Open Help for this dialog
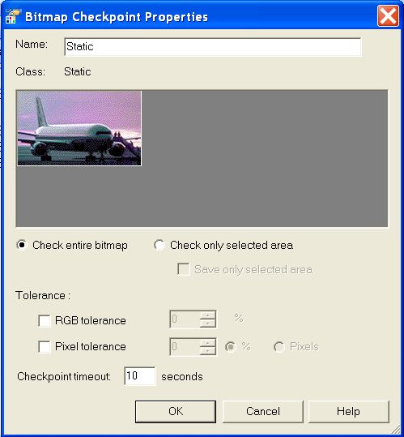 click(348, 411)
